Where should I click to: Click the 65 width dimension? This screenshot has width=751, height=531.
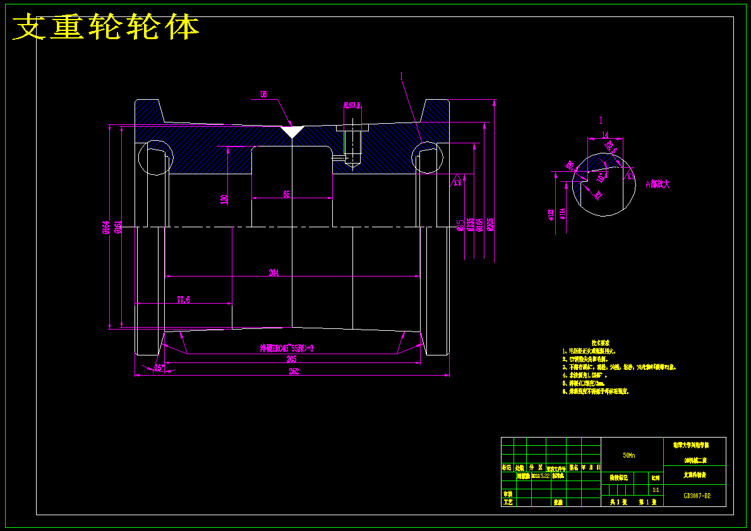pyautogui.click(x=286, y=194)
